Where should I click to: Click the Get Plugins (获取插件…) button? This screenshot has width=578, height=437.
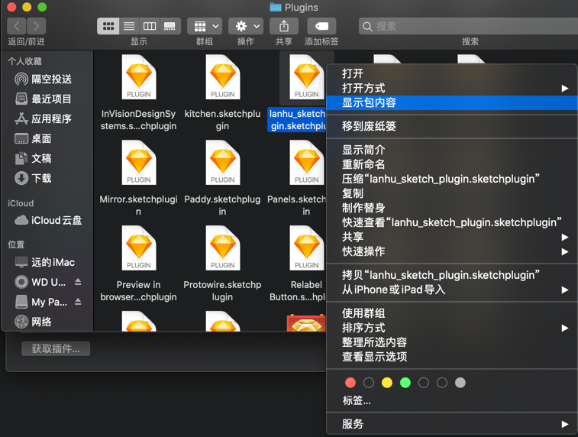pyautogui.click(x=56, y=348)
